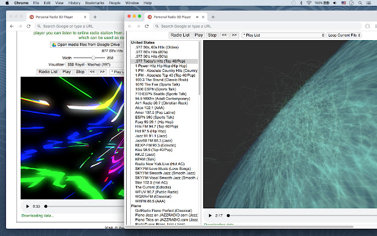Click Radio List button in background window

48,72
